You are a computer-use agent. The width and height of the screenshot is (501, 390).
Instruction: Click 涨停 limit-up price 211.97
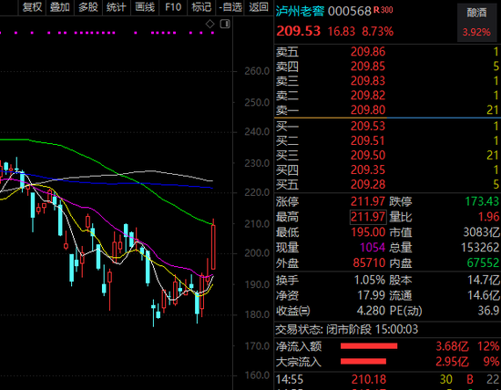tap(368, 201)
